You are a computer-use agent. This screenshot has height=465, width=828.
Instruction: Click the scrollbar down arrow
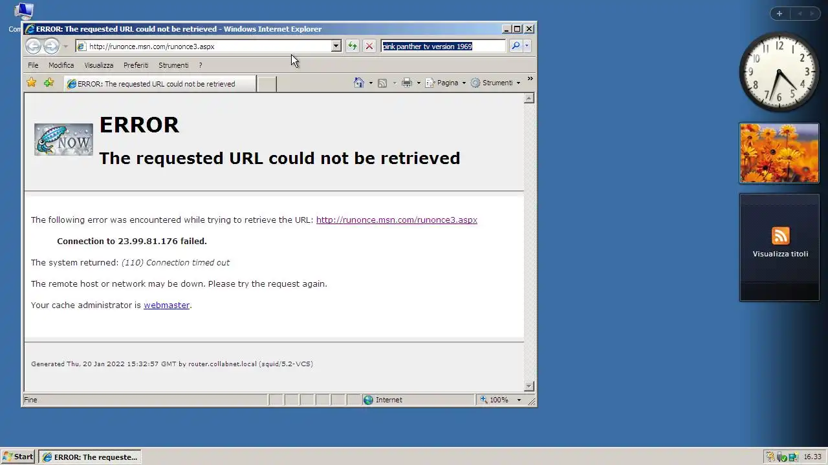(529, 386)
